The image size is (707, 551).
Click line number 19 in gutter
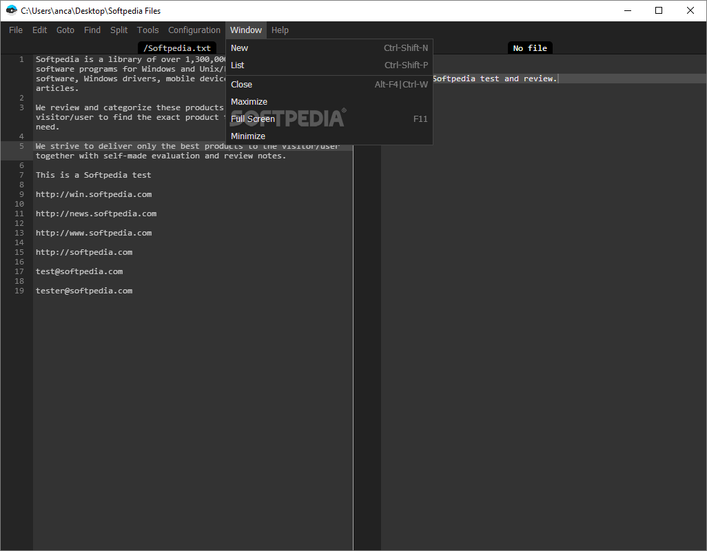tap(19, 291)
